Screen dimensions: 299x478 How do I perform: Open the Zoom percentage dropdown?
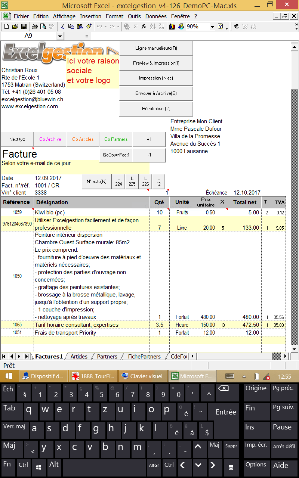coord(212,27)
